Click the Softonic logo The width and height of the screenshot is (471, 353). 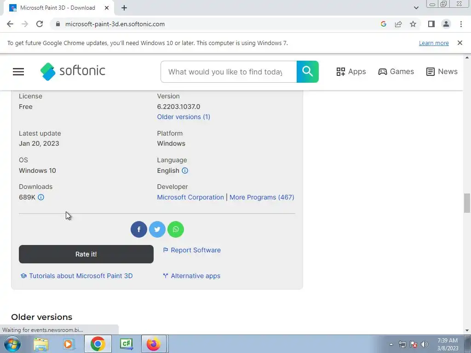coord(73,71)
